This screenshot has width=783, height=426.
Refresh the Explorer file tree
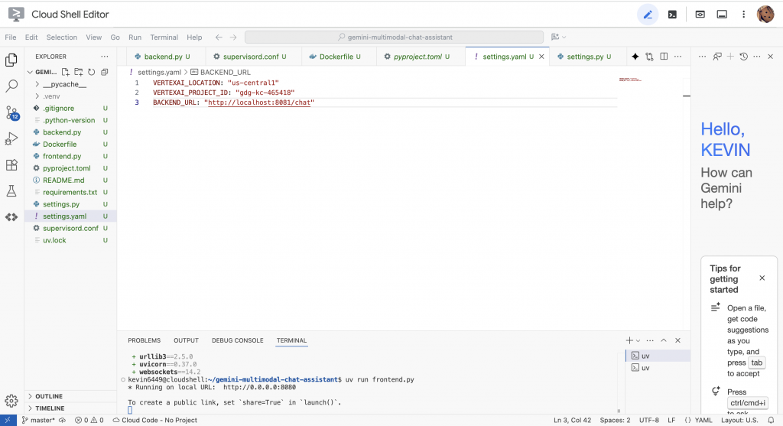click(x=92, y=72)
